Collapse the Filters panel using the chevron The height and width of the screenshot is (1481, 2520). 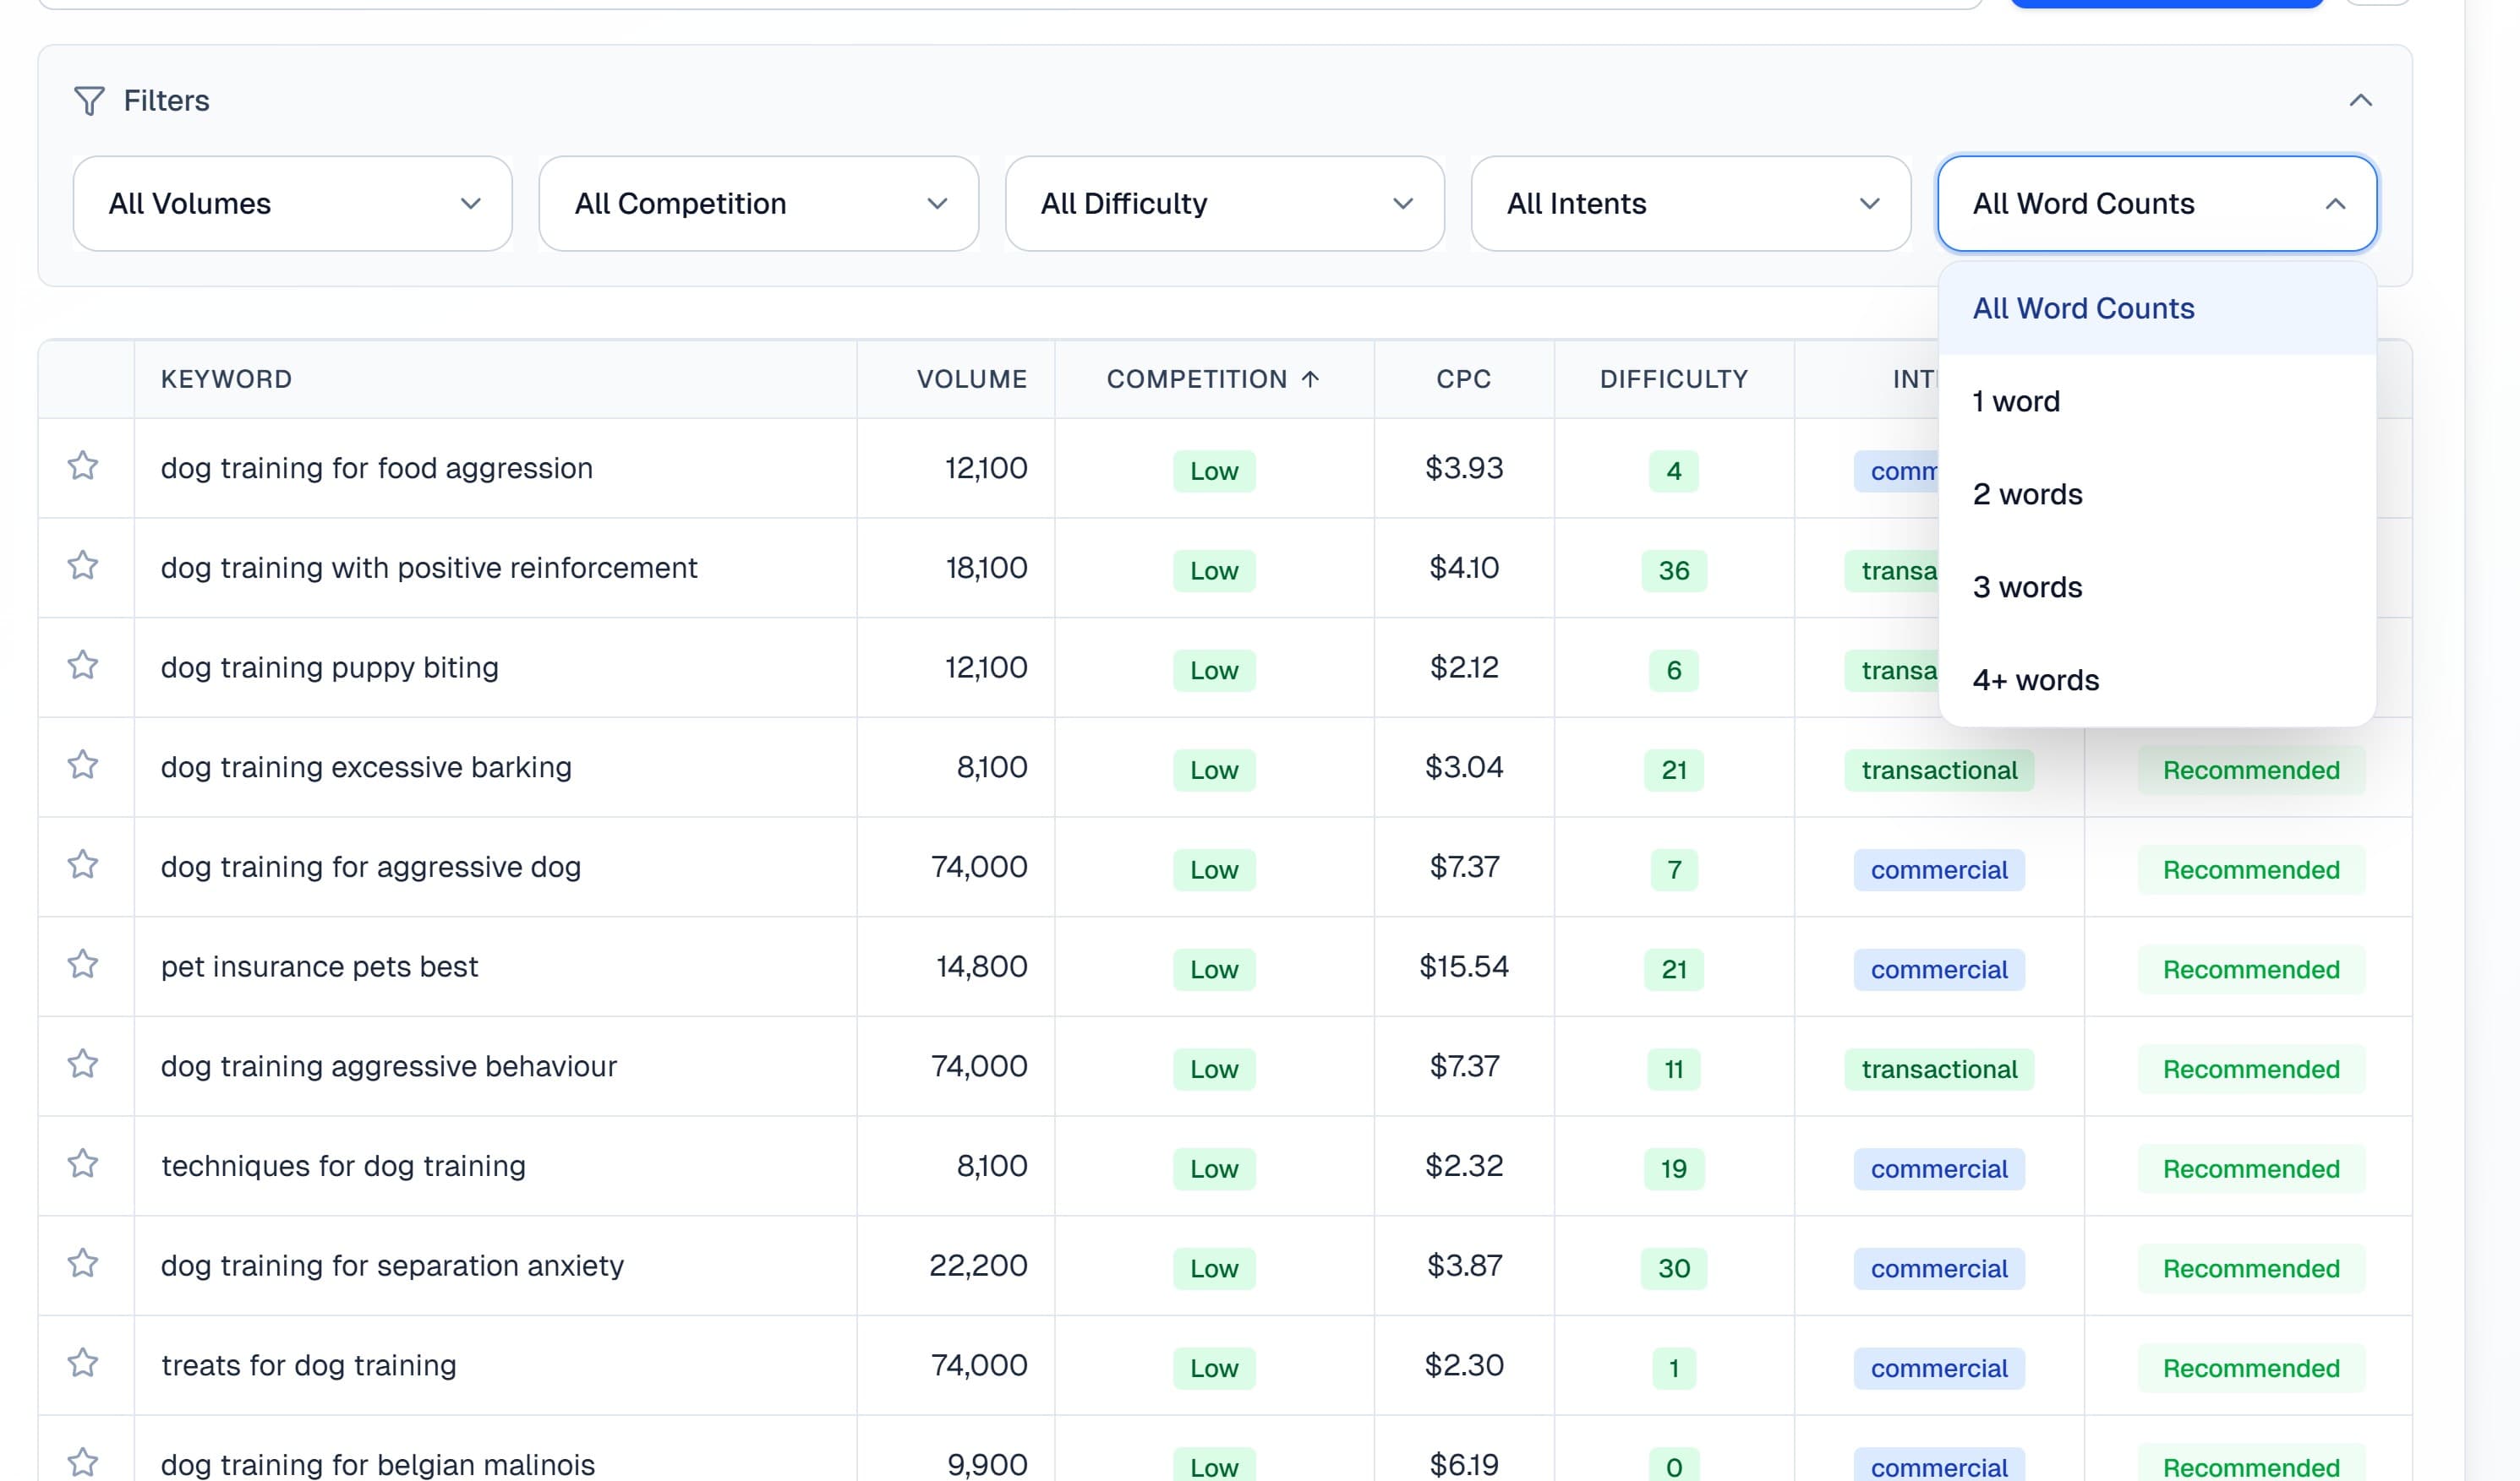coord(2363,100)
